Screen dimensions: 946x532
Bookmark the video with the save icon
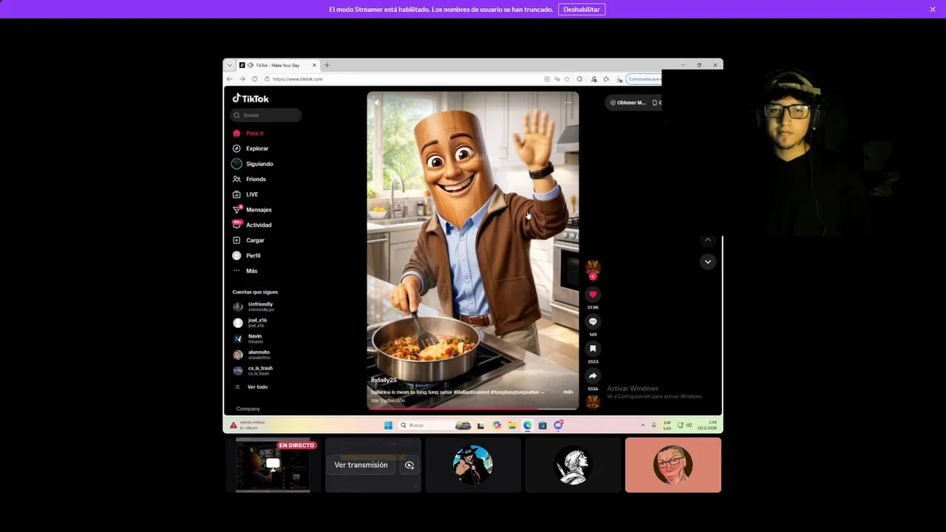click(x=593, y=349)
